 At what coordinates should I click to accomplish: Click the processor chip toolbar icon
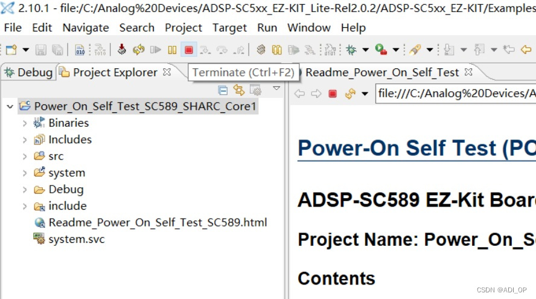261,50
